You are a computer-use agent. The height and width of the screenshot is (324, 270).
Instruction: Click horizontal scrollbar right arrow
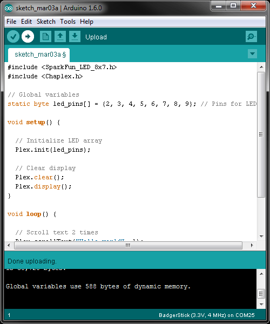(x=252, y=245)
